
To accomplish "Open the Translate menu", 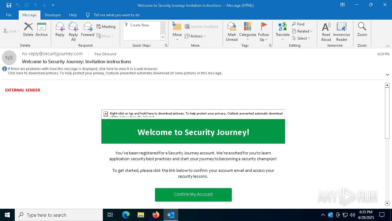I will coord(282,32).
